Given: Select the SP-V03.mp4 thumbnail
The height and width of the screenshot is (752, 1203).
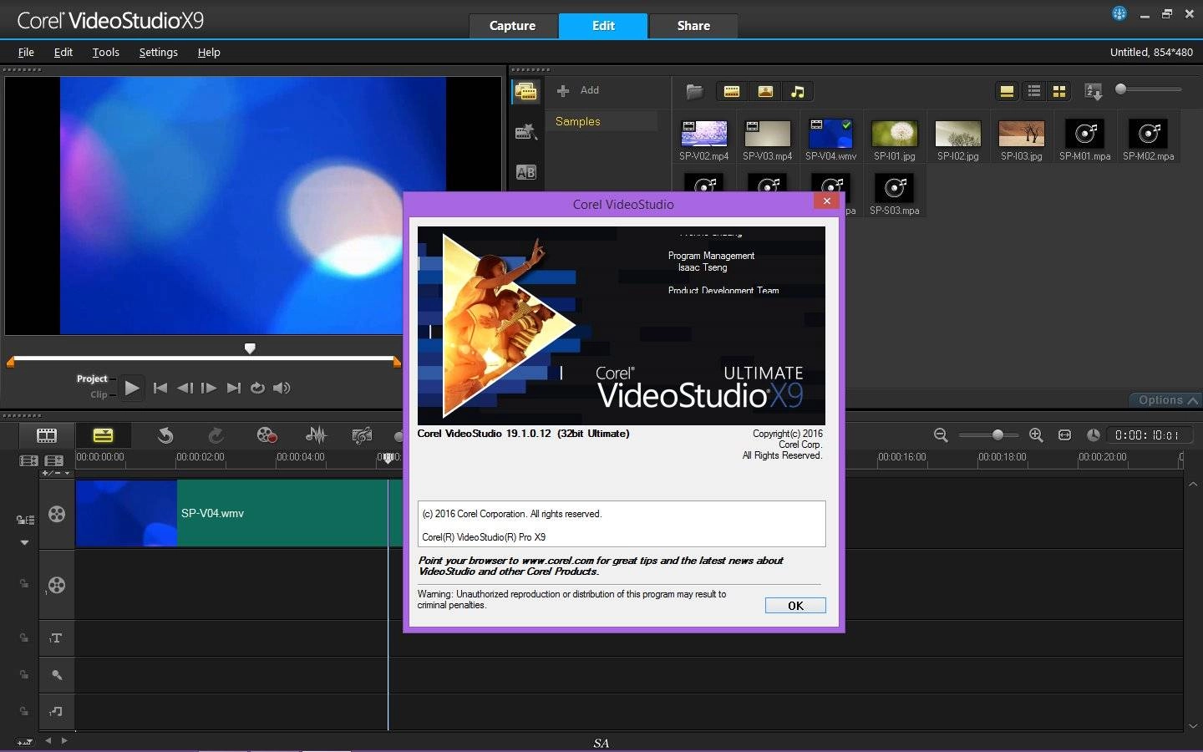Looking at the screenshot, I should (x=768, y=134).
